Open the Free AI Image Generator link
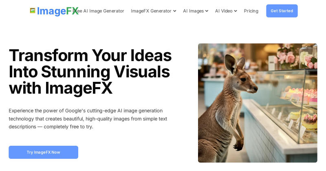 coord(98,11)
